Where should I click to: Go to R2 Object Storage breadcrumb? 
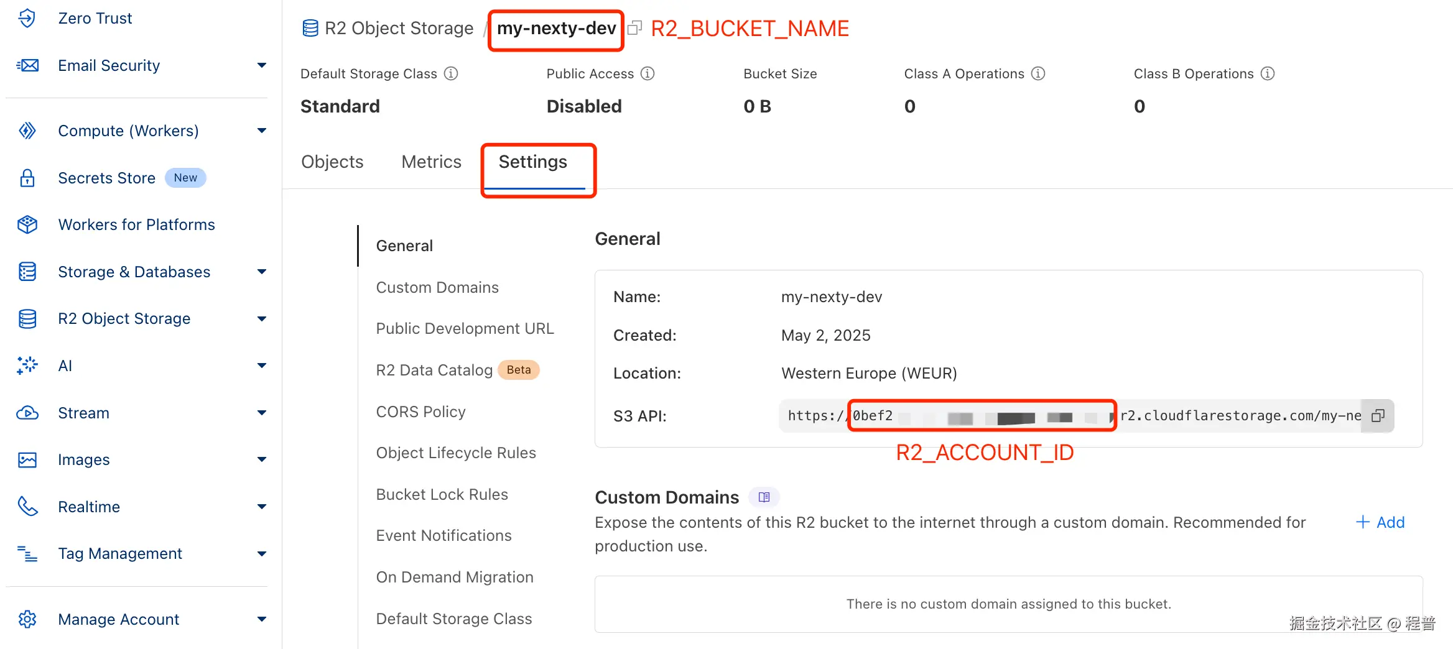point(399,29)
